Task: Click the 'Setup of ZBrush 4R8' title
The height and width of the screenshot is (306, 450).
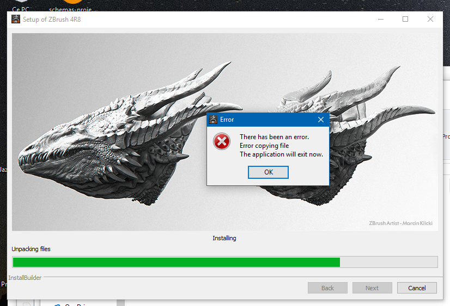Action: [x=52, y=19]
